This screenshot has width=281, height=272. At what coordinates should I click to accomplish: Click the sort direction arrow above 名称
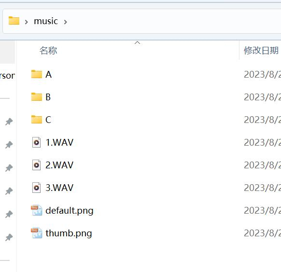[137, 43]
